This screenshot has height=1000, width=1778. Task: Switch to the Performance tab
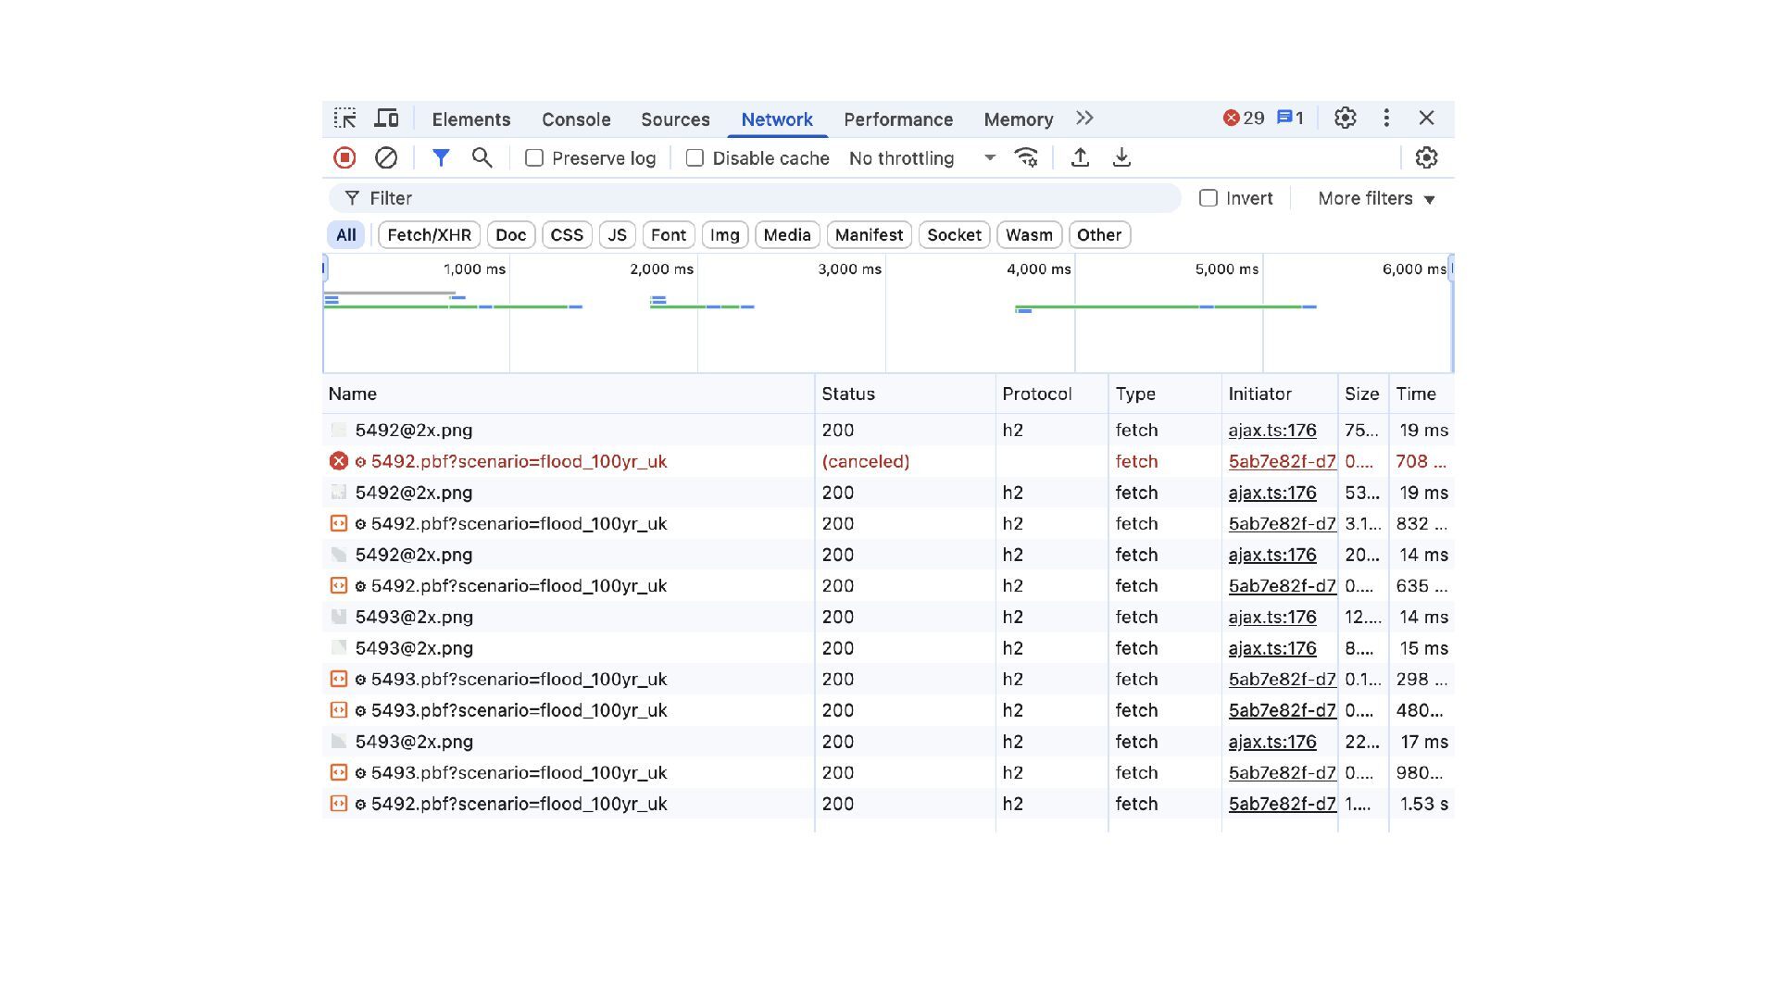tap(897, 119)
